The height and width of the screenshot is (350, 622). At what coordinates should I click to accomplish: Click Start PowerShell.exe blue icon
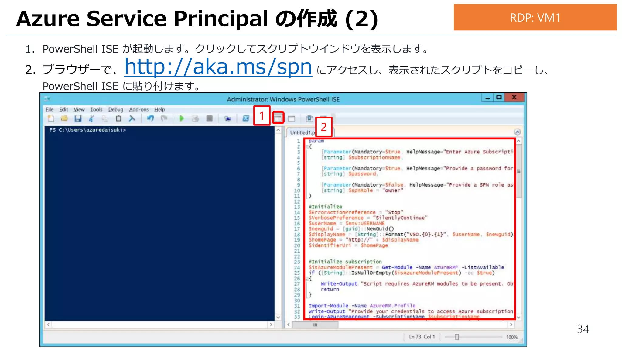pos(246,118)
